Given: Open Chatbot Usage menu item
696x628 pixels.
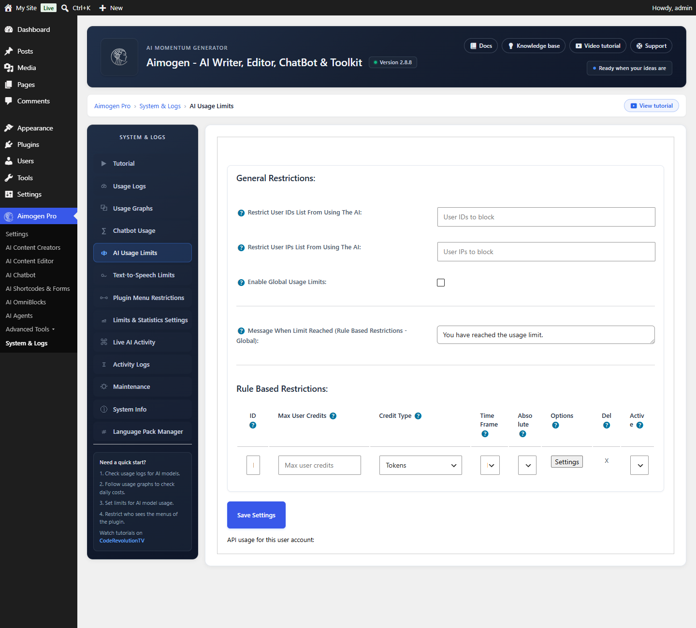Looking at the screenshot, I should [143, 230].
